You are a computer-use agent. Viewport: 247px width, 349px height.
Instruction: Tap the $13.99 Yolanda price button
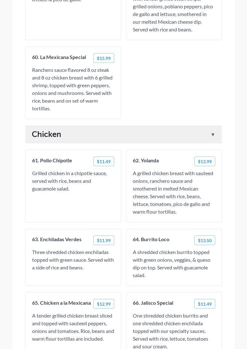coord(205,161)
